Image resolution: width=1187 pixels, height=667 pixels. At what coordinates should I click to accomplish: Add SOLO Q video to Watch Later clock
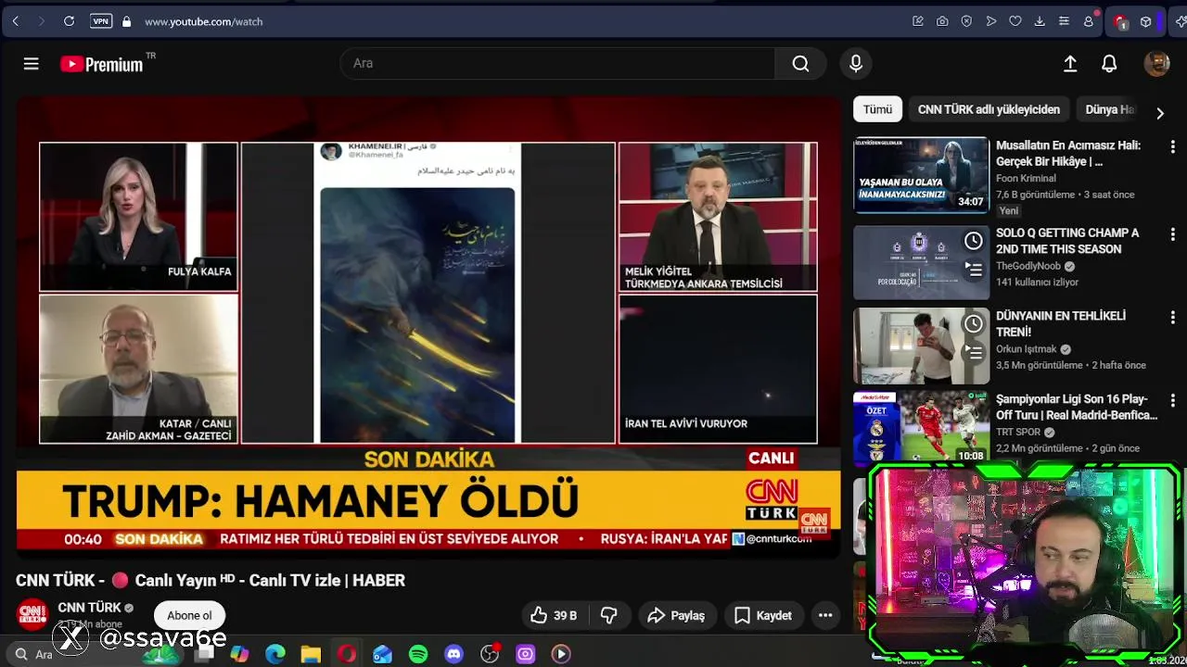coord(973,241)
